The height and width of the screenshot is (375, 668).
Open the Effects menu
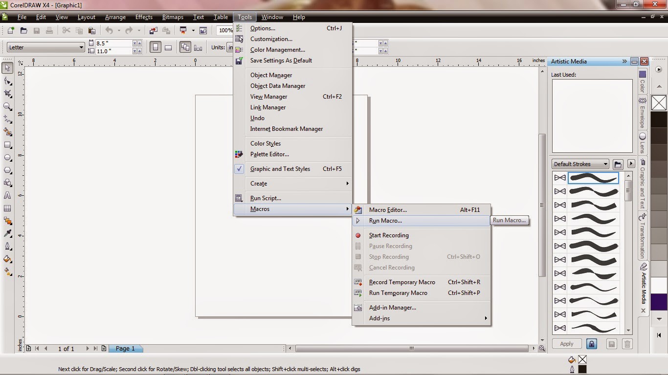tap(144, 17)
